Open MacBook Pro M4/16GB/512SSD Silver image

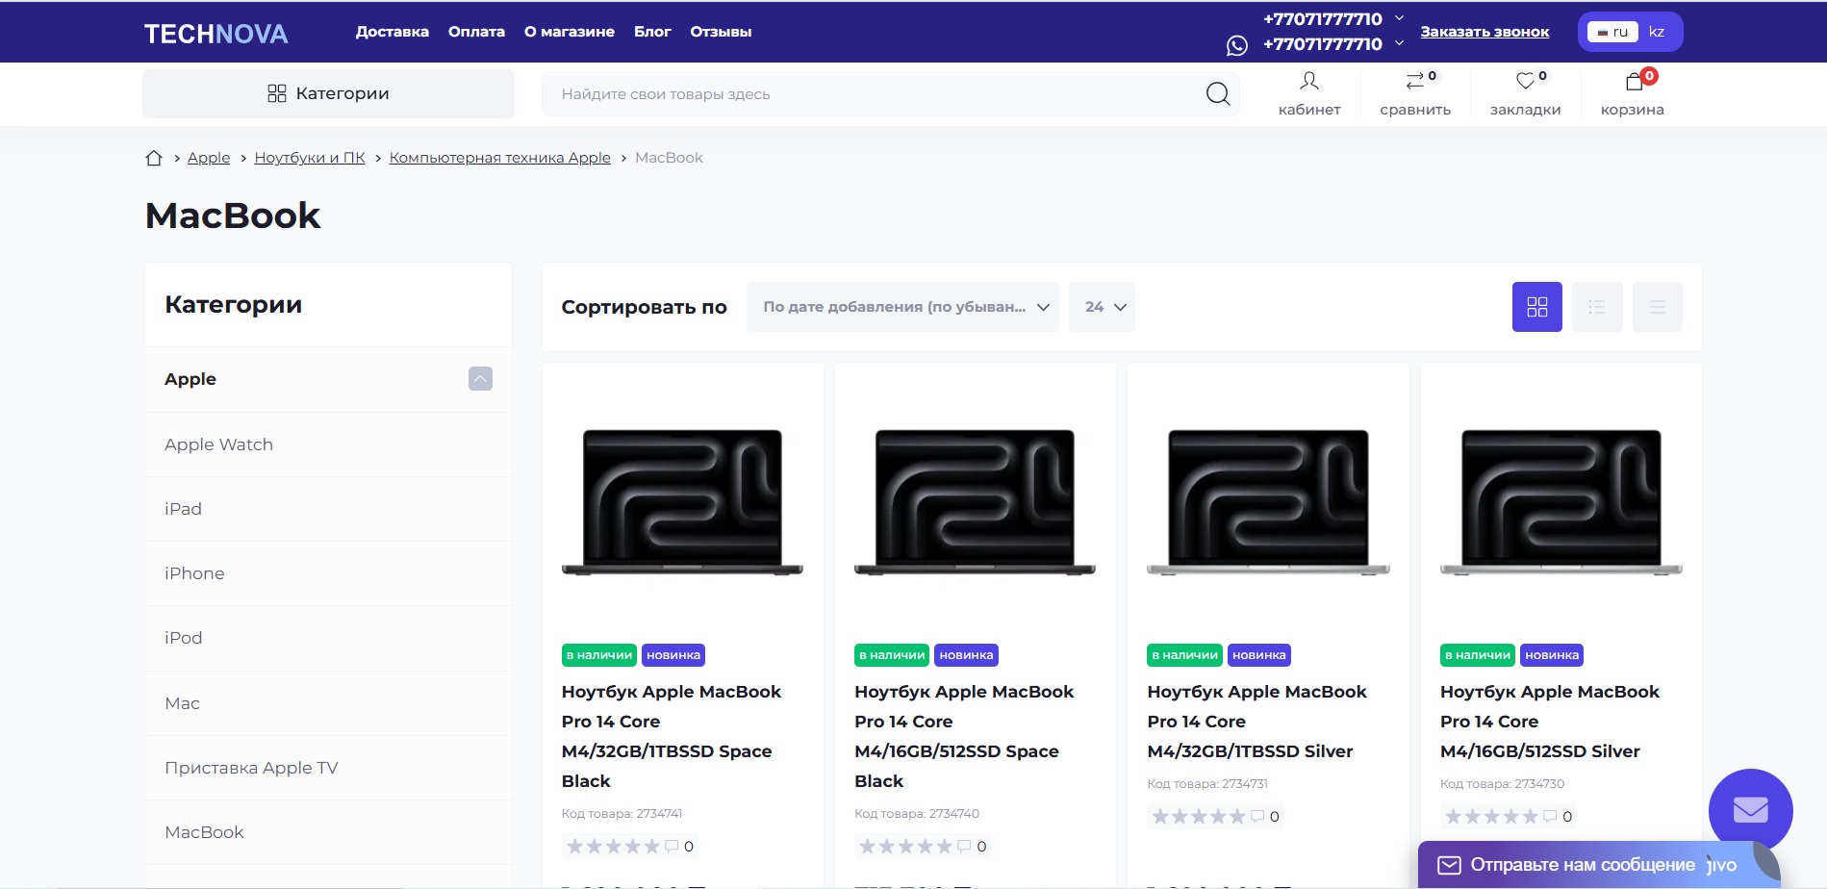point(1561,501)
